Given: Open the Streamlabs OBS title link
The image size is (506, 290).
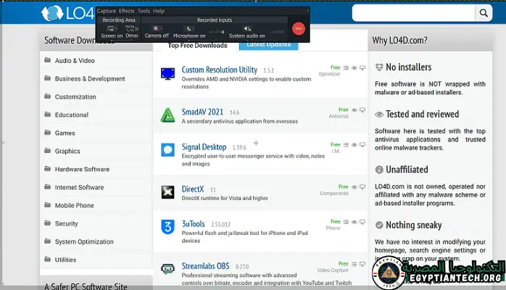Looking at the screenshot, I should click(x=205, y=266).
